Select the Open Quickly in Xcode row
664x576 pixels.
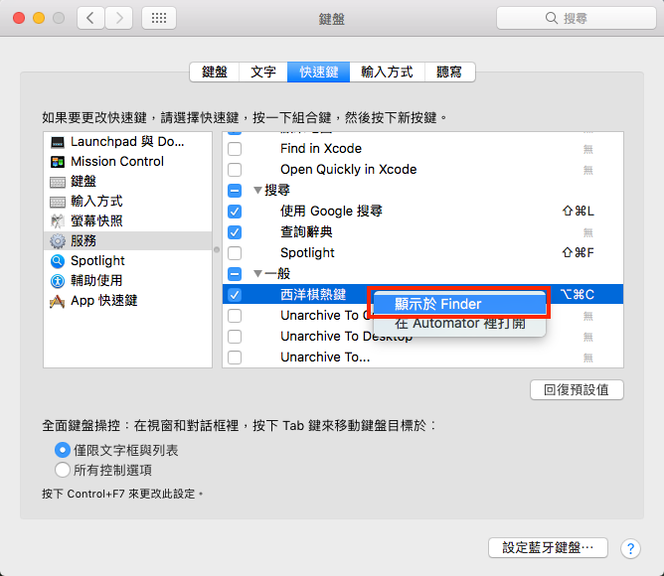point(422,170)
